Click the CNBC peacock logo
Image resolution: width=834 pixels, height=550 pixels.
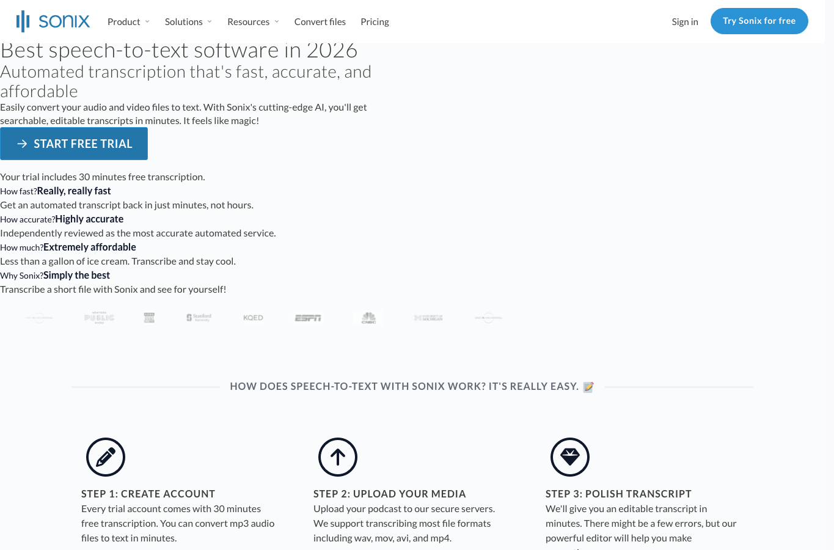click(368, 318)
